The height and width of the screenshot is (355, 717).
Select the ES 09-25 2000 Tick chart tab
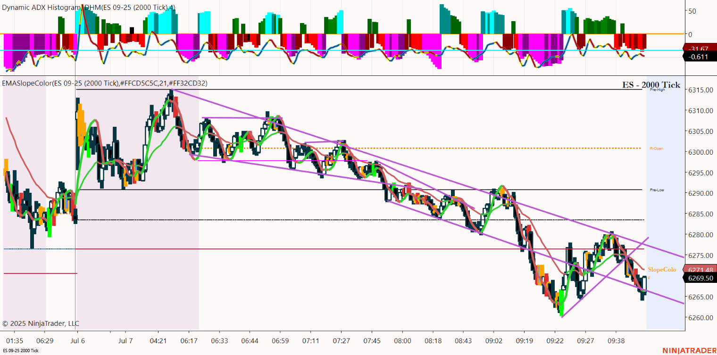(x=20, y=351)
